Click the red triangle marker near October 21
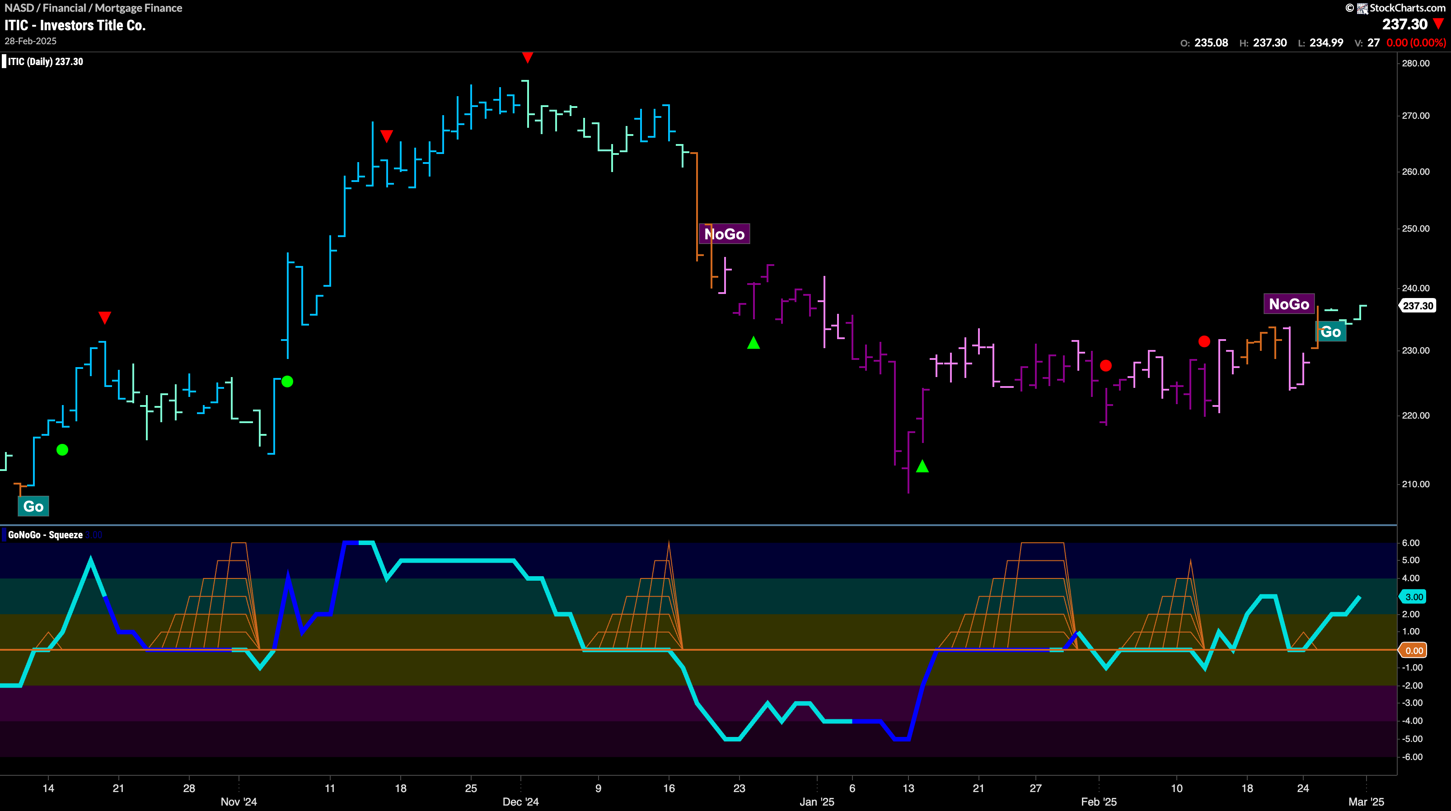 (x=105, y=317)
